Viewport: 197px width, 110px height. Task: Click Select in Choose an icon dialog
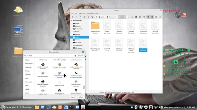coord(81,97)
